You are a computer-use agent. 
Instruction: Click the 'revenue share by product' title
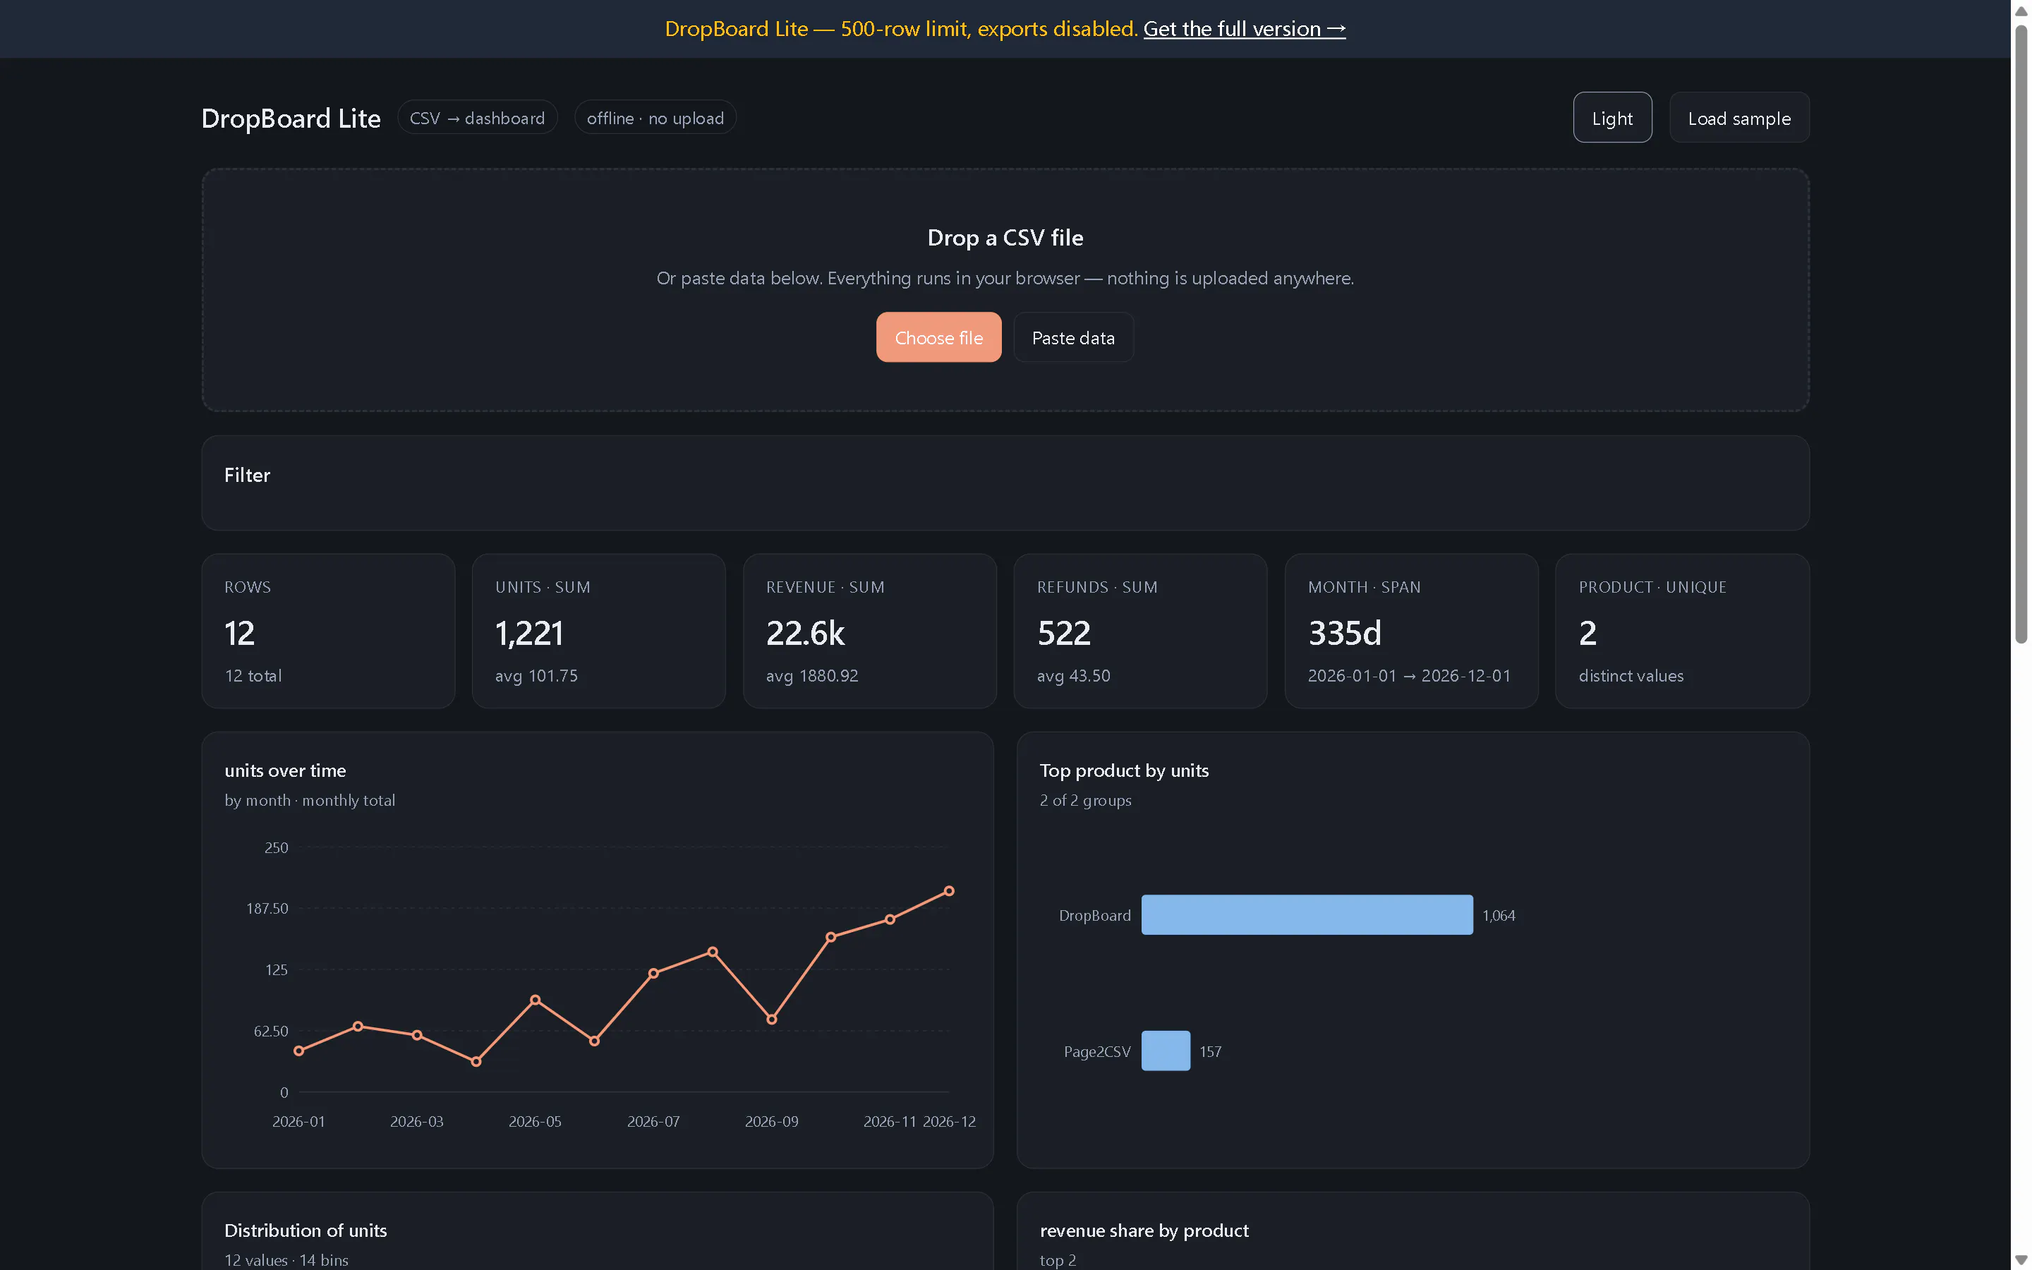click(x=1144, y=1230)
